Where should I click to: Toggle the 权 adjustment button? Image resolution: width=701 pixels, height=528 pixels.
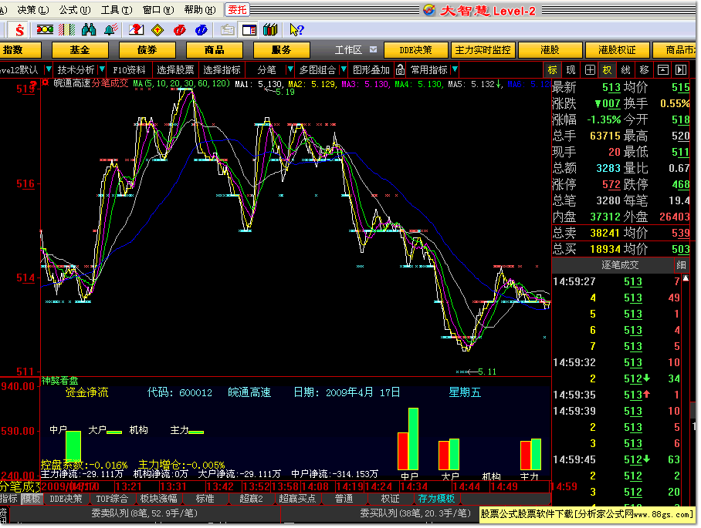607,70
